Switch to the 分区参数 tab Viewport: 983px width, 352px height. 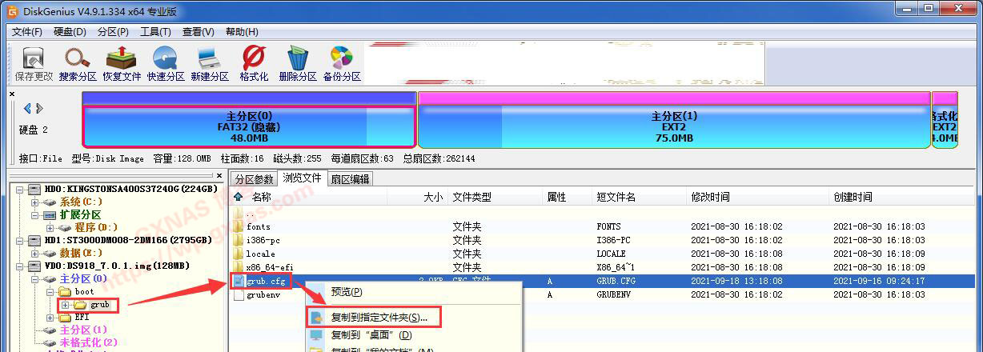254,179
